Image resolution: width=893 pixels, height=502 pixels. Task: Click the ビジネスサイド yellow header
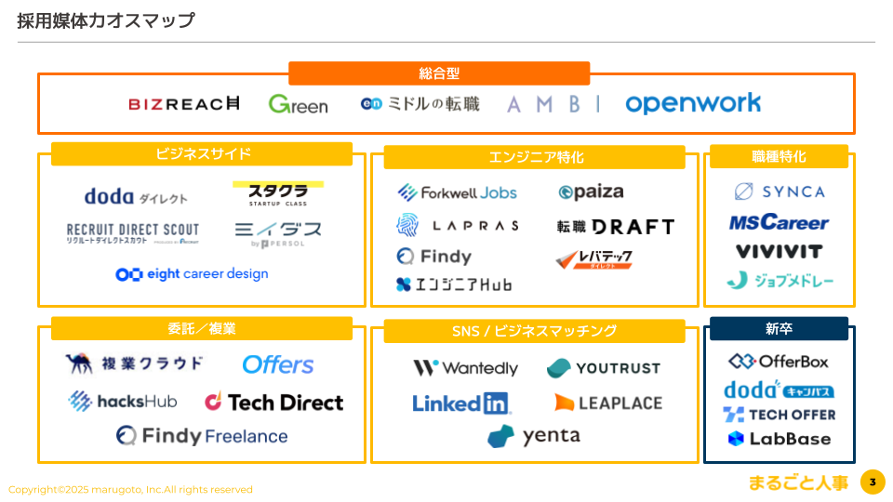[x=202, y=153]
